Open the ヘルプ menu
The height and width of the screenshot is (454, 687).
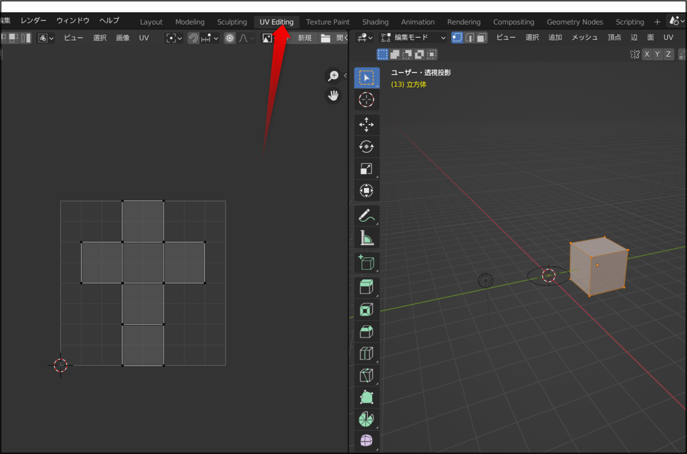[x=109, y=21]
